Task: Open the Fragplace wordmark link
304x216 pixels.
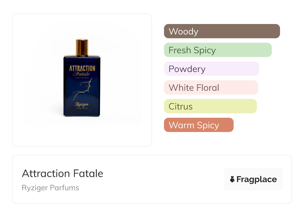Action: (x=256, y=179)
